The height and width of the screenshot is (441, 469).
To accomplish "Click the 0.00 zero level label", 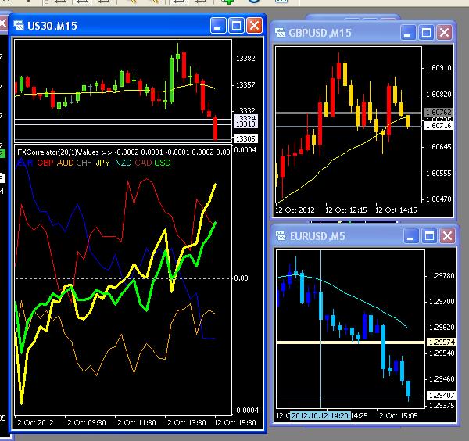I will click(241, 278).
